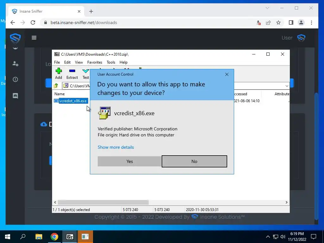Open the Favorites menu in 7-Zip
324x243 pixels.
point(95,62)
